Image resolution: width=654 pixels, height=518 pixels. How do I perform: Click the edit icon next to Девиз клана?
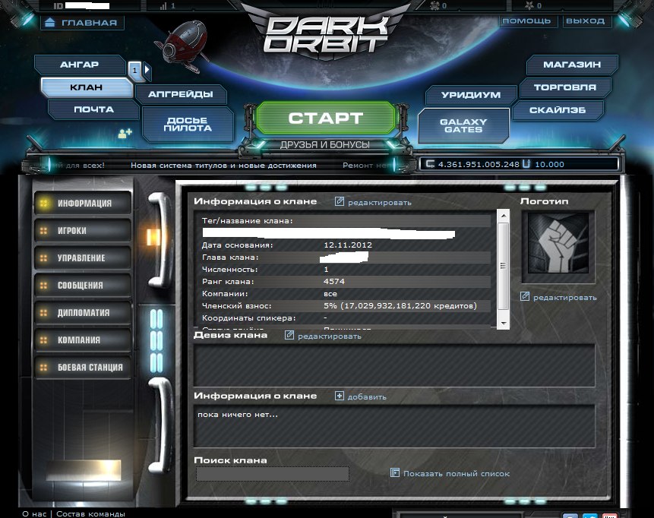289,335
